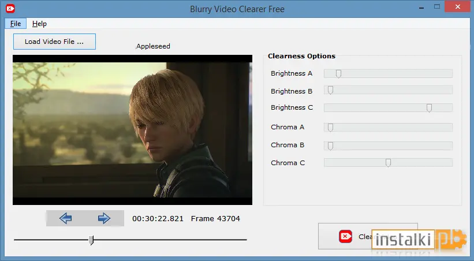Open the Help menu

pyautogui.click(x=39, y=24)
